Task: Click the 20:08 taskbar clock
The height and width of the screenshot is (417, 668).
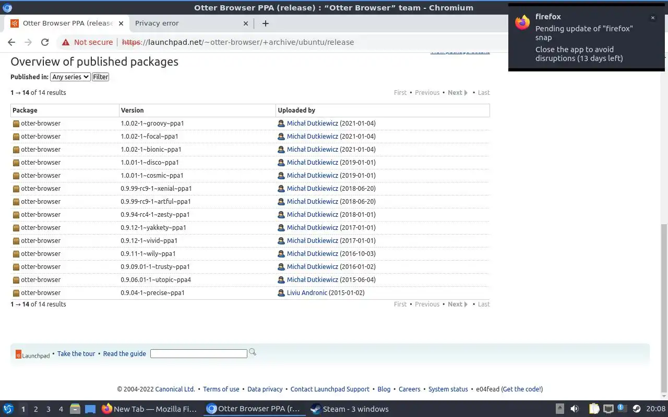Action: click(x=656, y=409)
